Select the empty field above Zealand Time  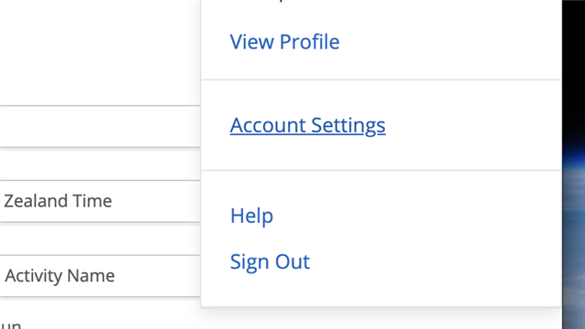pos(100,126)
